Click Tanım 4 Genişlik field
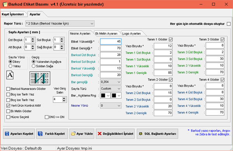Image resolution: width=233 pixels, height=151 pixels. click(215, 112)
